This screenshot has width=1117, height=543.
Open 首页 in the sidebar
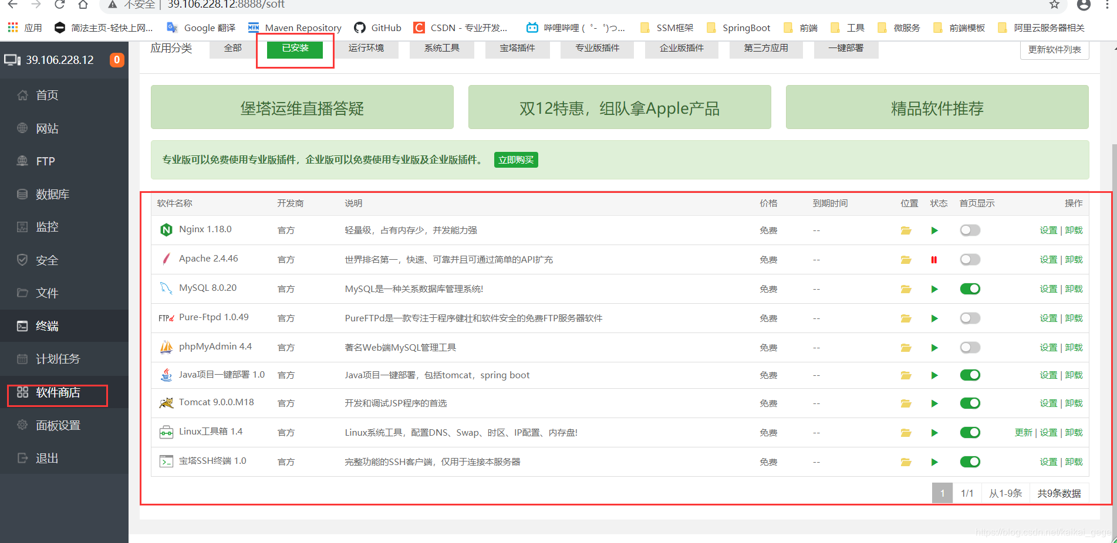coord(64,96)
